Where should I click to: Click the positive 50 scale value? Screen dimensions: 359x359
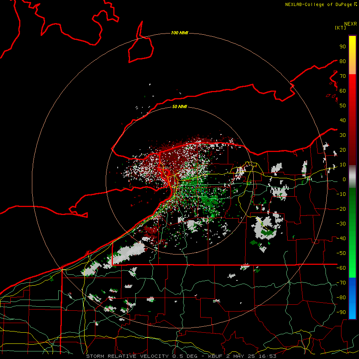tap(343, 106)
